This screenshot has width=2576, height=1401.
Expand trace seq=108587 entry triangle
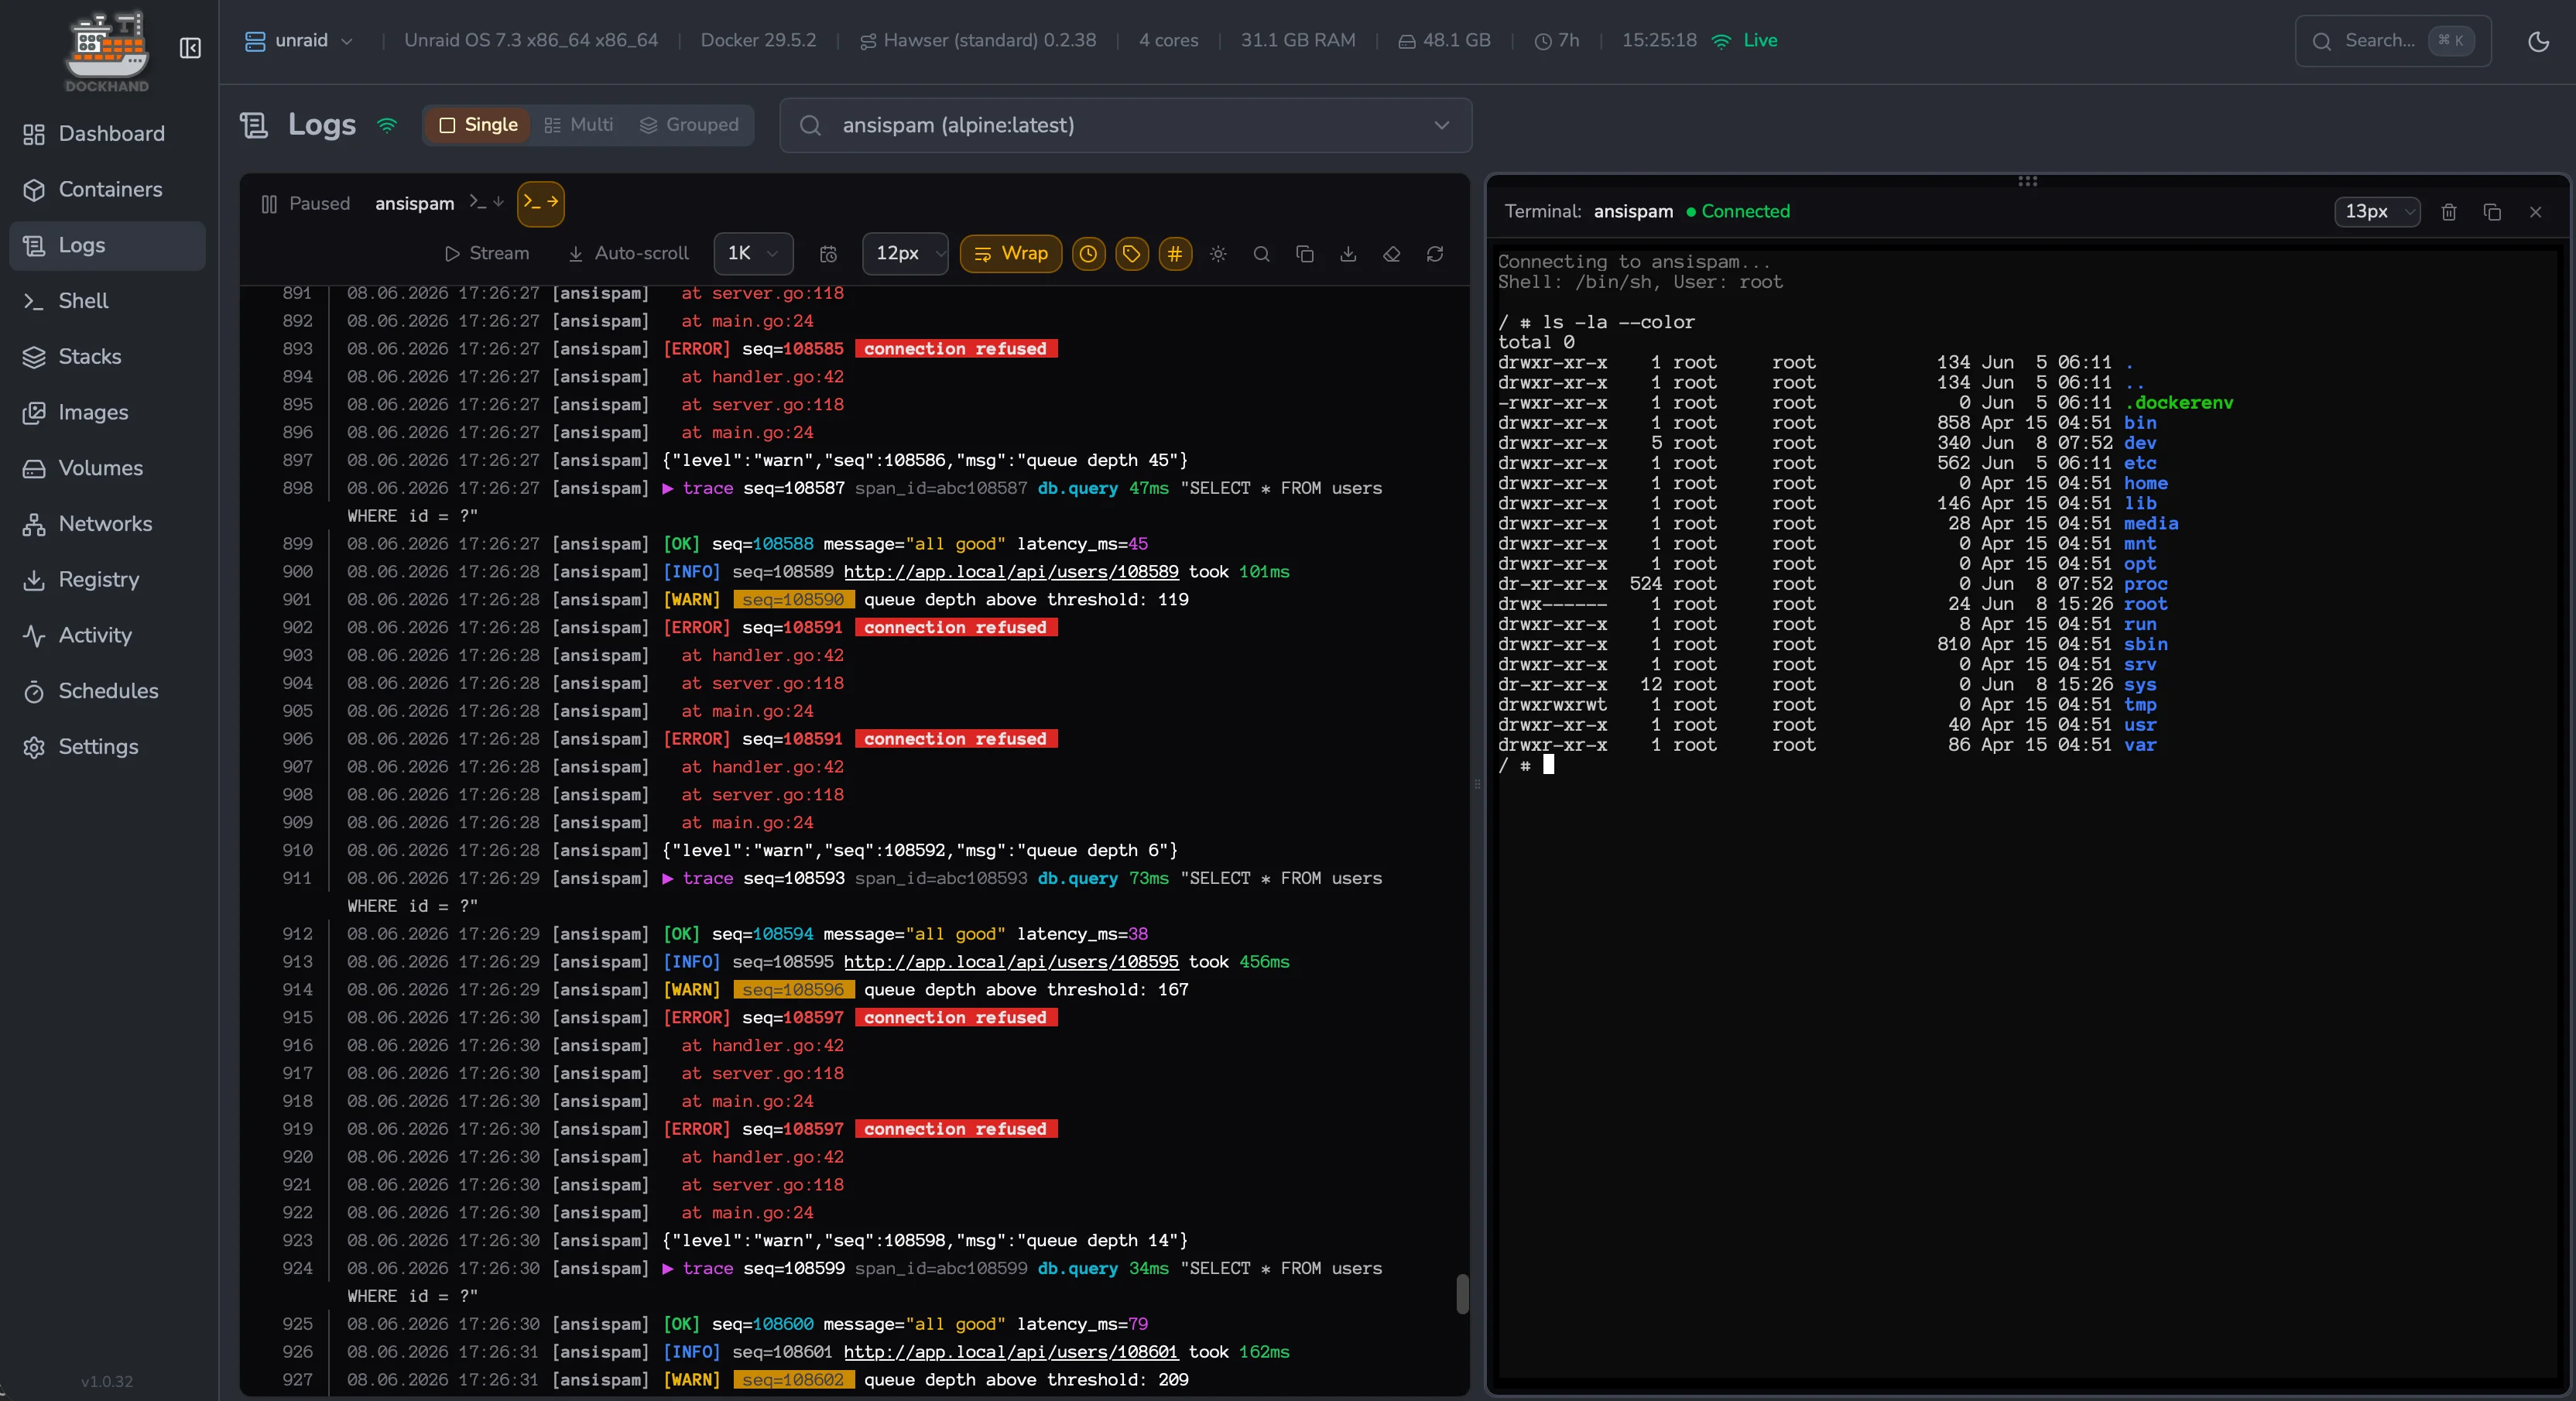point(668,488)
